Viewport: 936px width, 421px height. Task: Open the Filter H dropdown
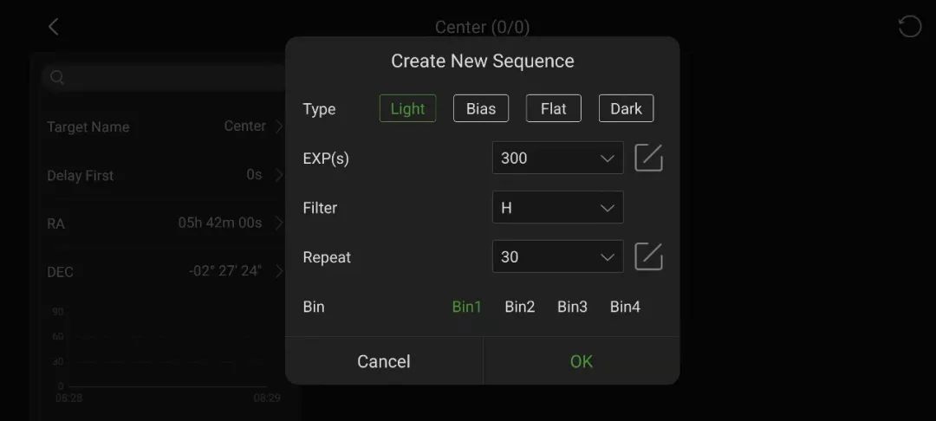(x=557, y=208)
